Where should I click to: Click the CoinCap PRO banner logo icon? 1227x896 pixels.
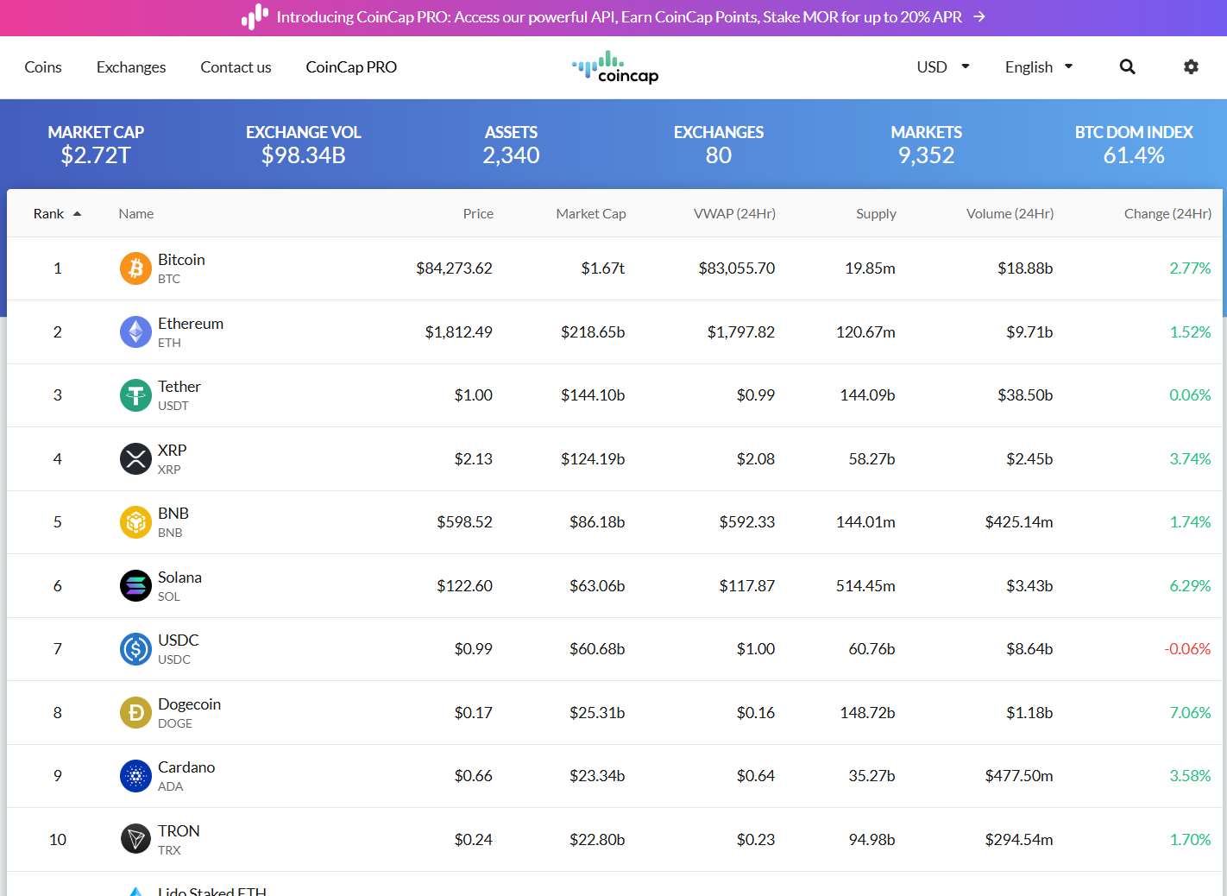pos(255,17)
